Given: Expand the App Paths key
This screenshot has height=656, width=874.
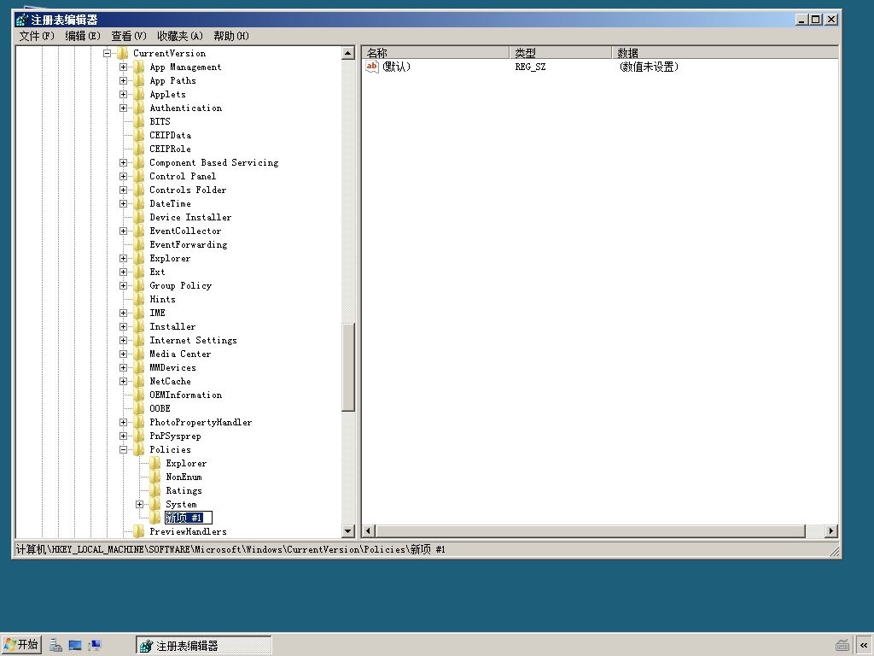Looking at the screenshot, I should (123, 81).
